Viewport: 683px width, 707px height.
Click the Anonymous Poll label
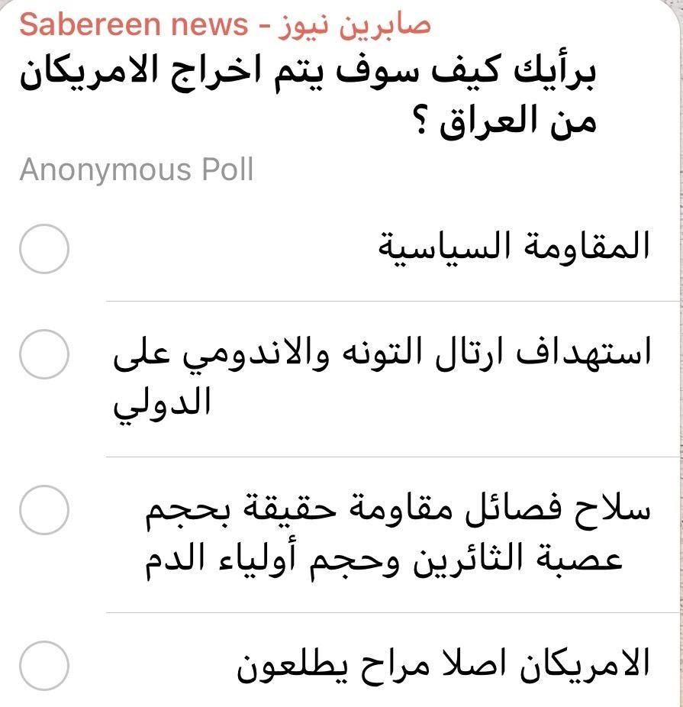(136, 169)
